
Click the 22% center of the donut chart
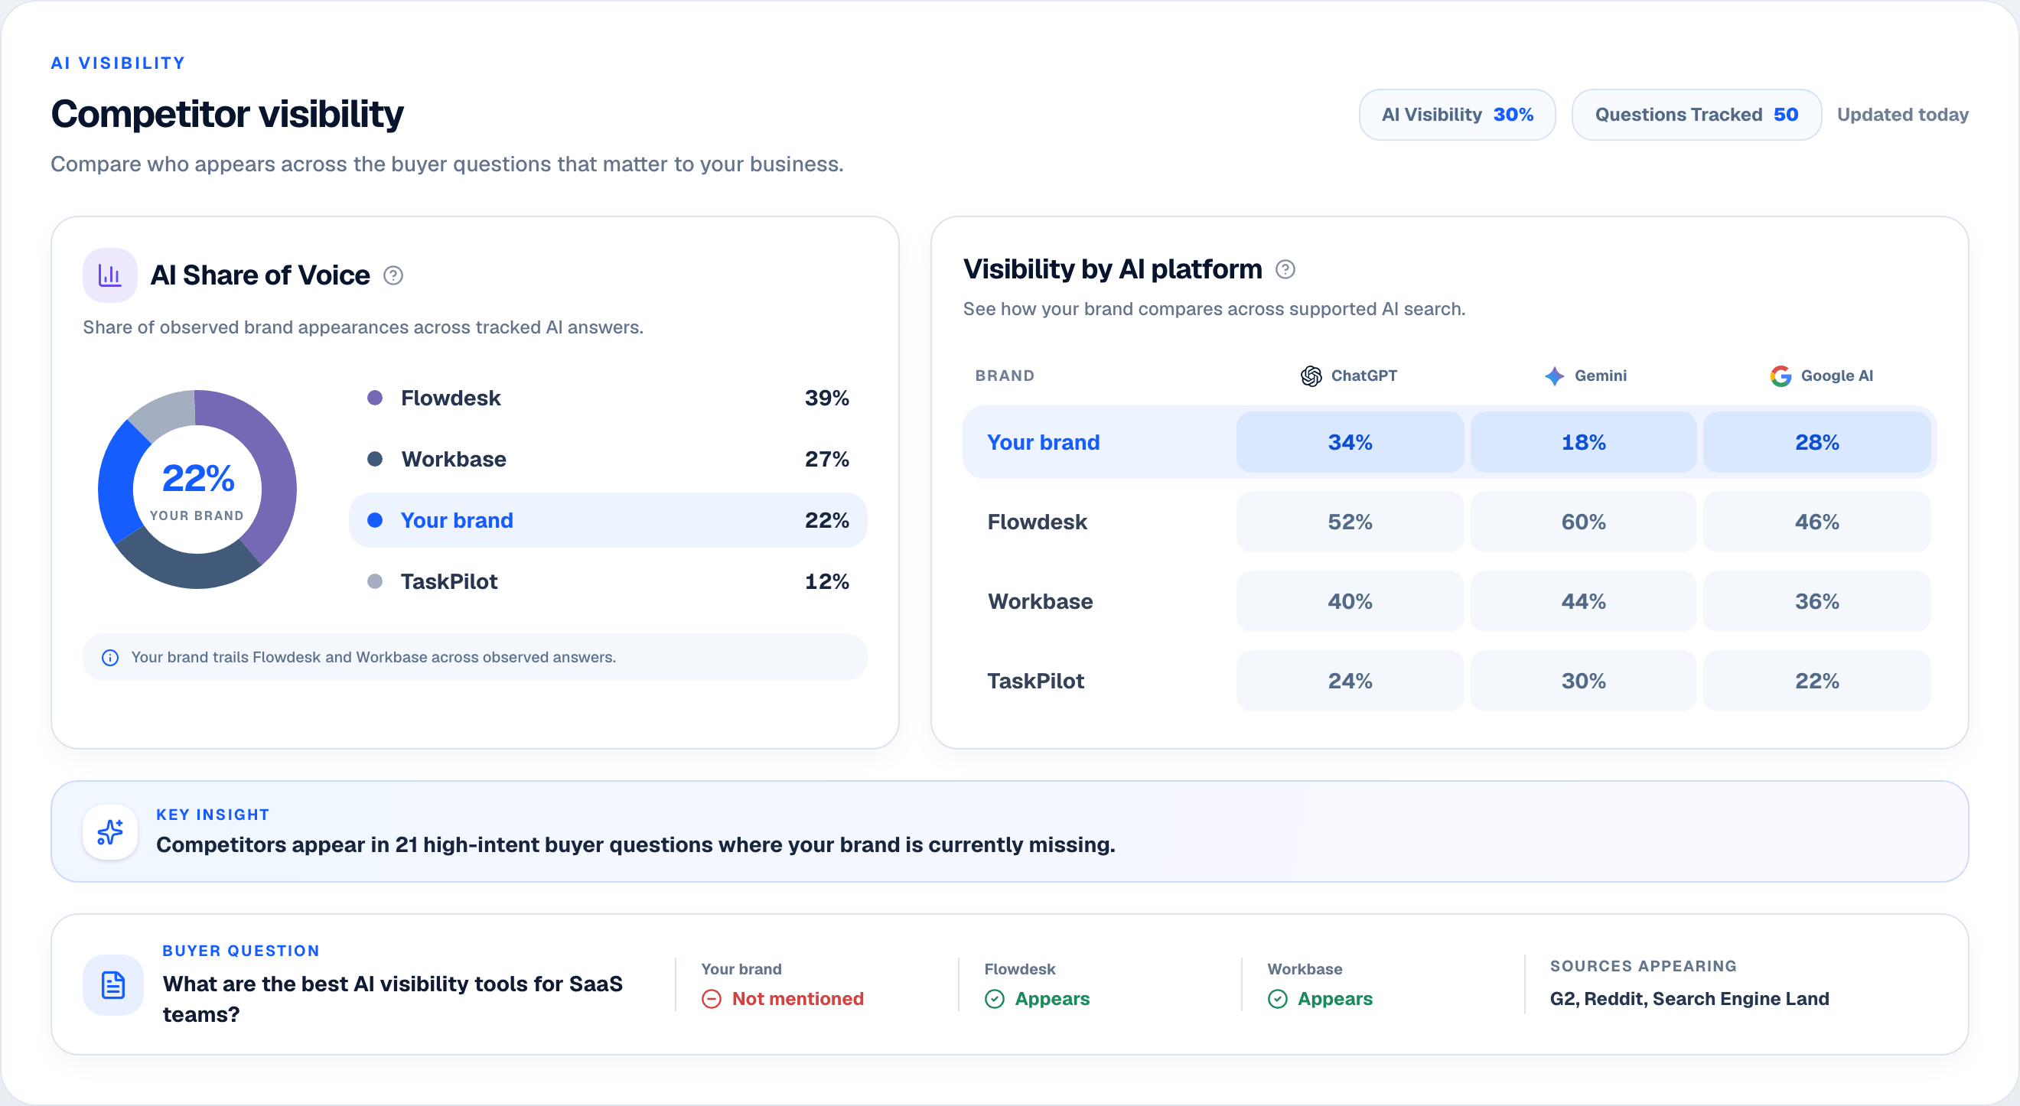pyautogui.click(x=197, y=479)
